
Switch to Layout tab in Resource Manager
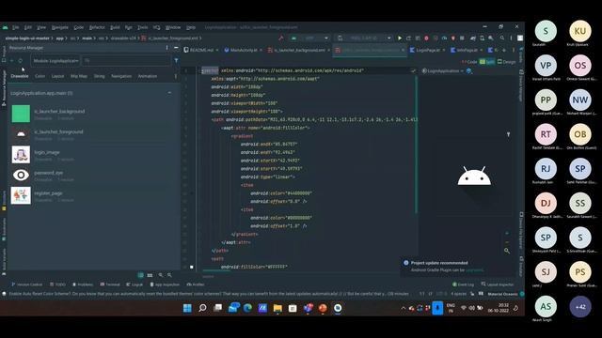(57, 76)
